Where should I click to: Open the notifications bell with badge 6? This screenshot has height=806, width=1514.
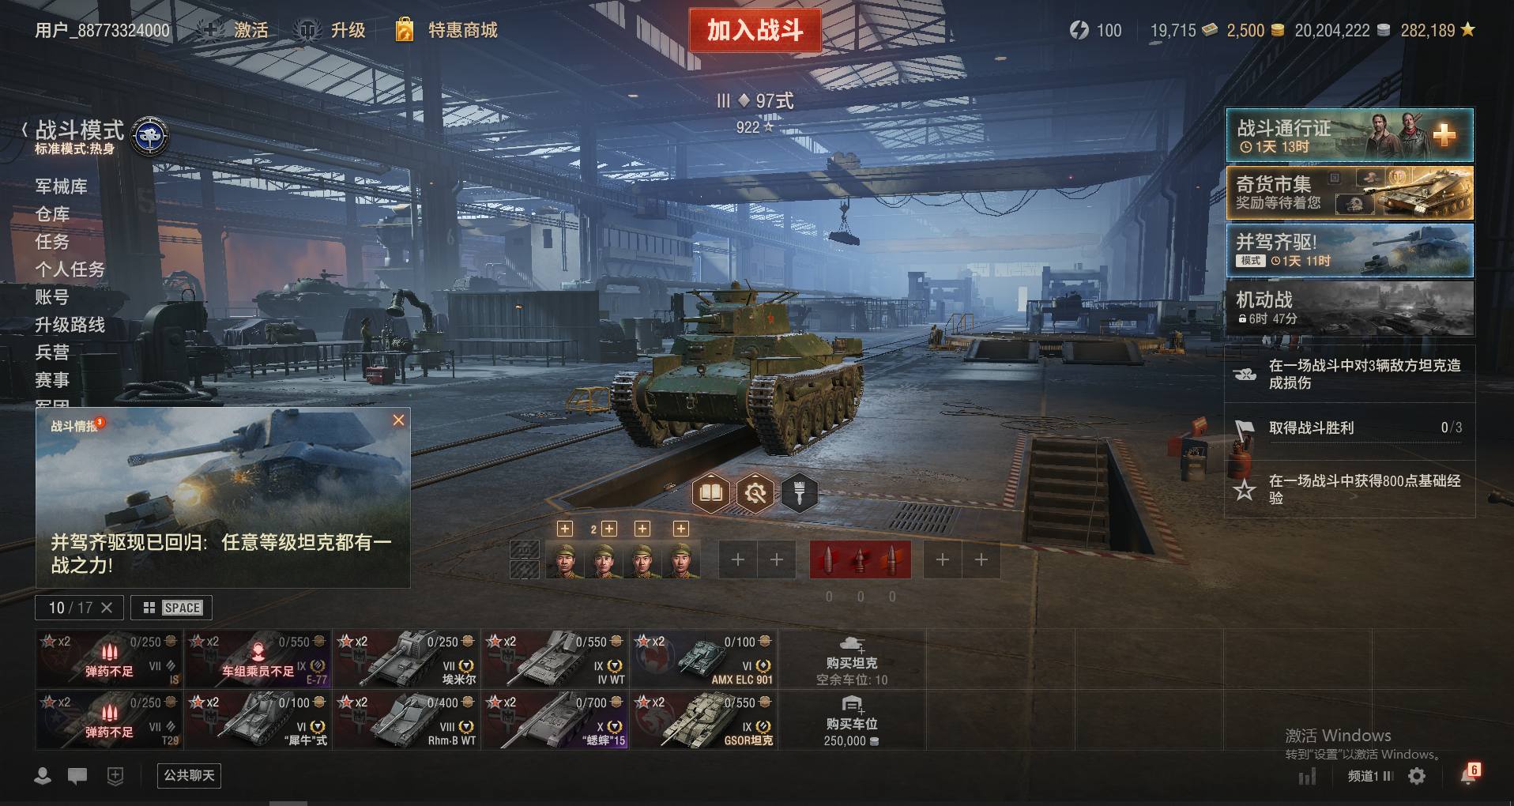(x=1469, y=774)
